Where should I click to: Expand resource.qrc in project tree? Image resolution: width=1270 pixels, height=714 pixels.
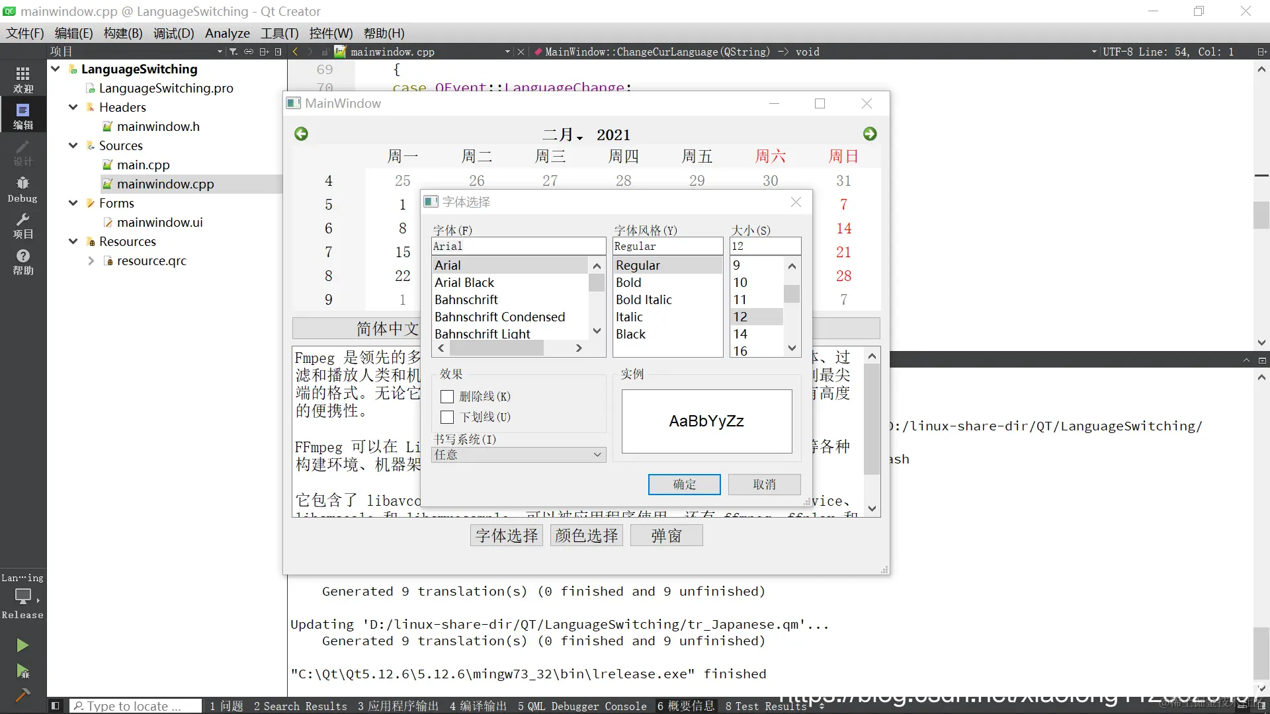pos(91,261)
